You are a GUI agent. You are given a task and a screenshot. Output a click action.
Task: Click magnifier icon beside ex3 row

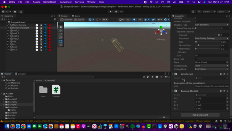coord(41,50)
